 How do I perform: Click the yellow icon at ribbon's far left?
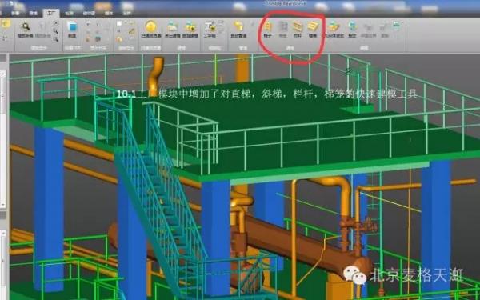pos(6,24)
